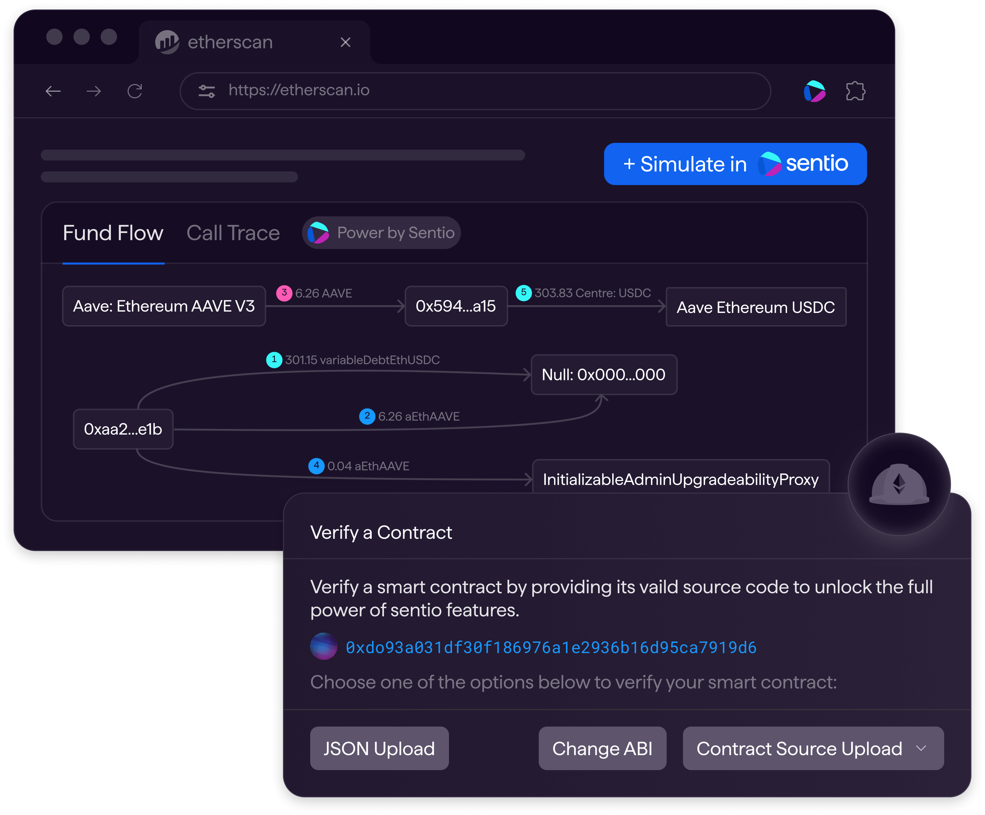Viewport: 985px width, 815px height.
Task: Click the Change ABI button
Action: (602, 748)
